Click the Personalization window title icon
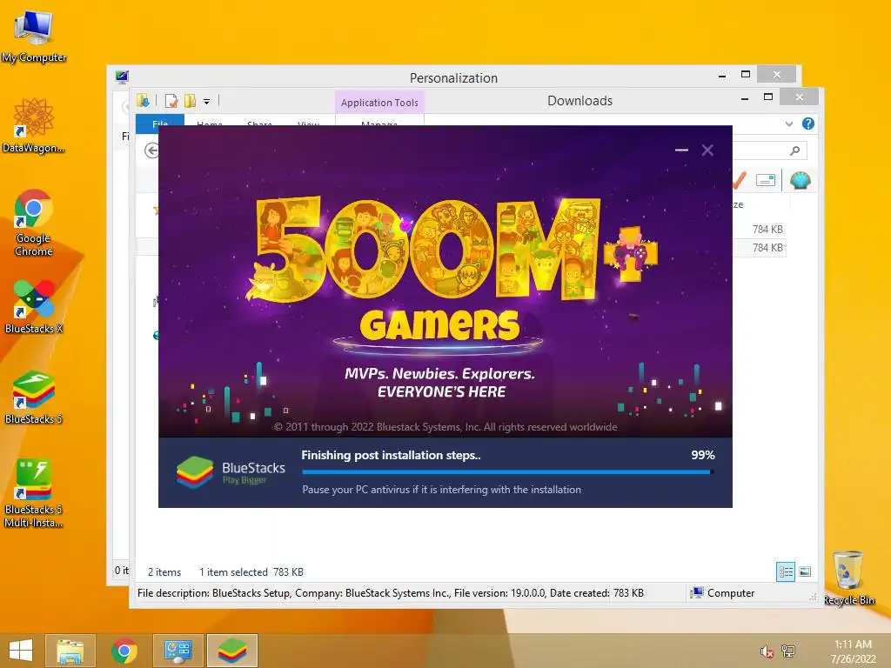This screenshot has height=668, width=891. tap(122, 77)
